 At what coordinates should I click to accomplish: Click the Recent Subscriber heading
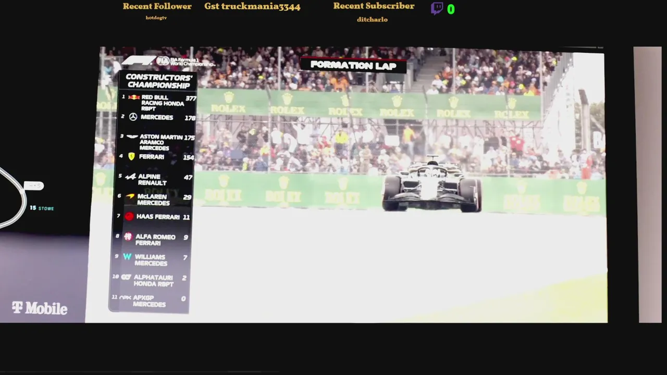pyautogui.click(x=374, y=6)
